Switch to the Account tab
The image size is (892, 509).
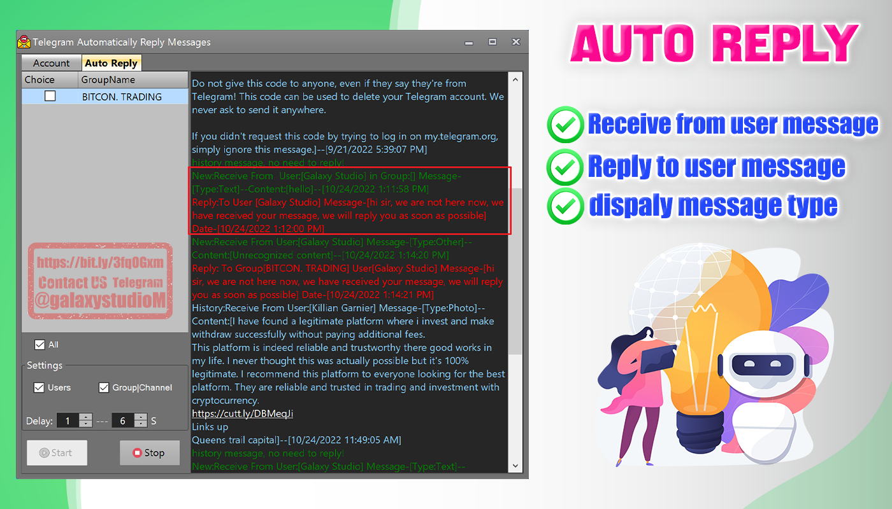(x=51, y=62)
